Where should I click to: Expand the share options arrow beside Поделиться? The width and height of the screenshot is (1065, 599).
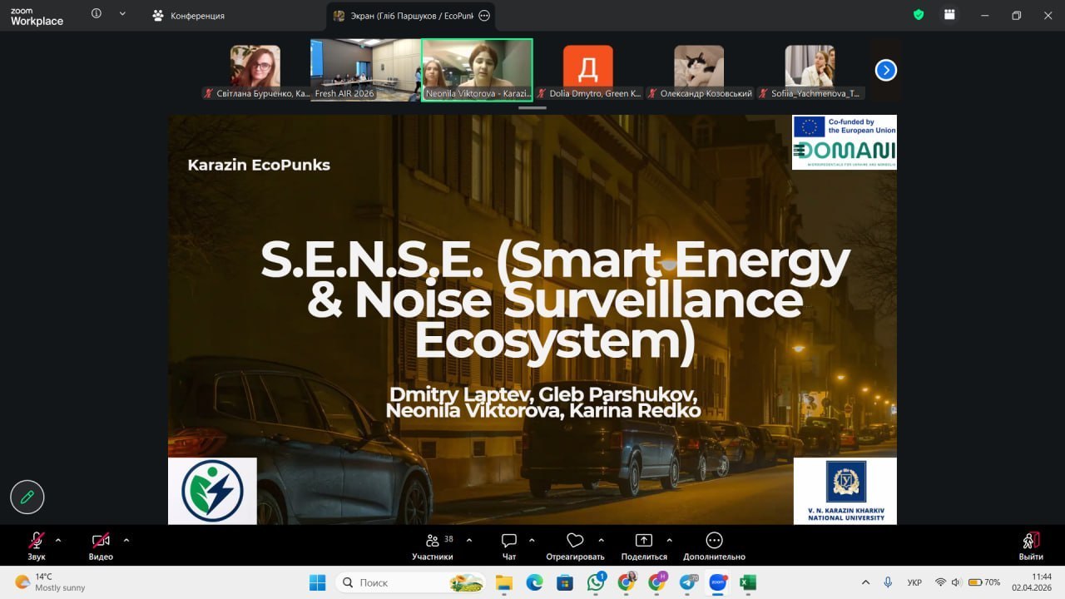[x=670, y=540]
